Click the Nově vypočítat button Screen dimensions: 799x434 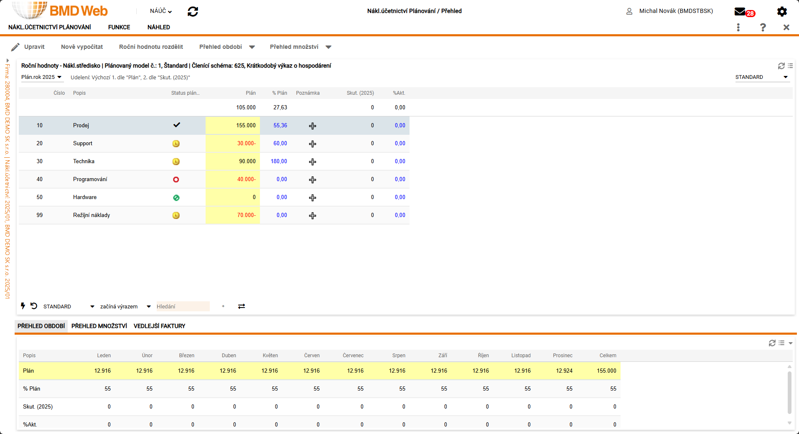[x=82, y=47]
